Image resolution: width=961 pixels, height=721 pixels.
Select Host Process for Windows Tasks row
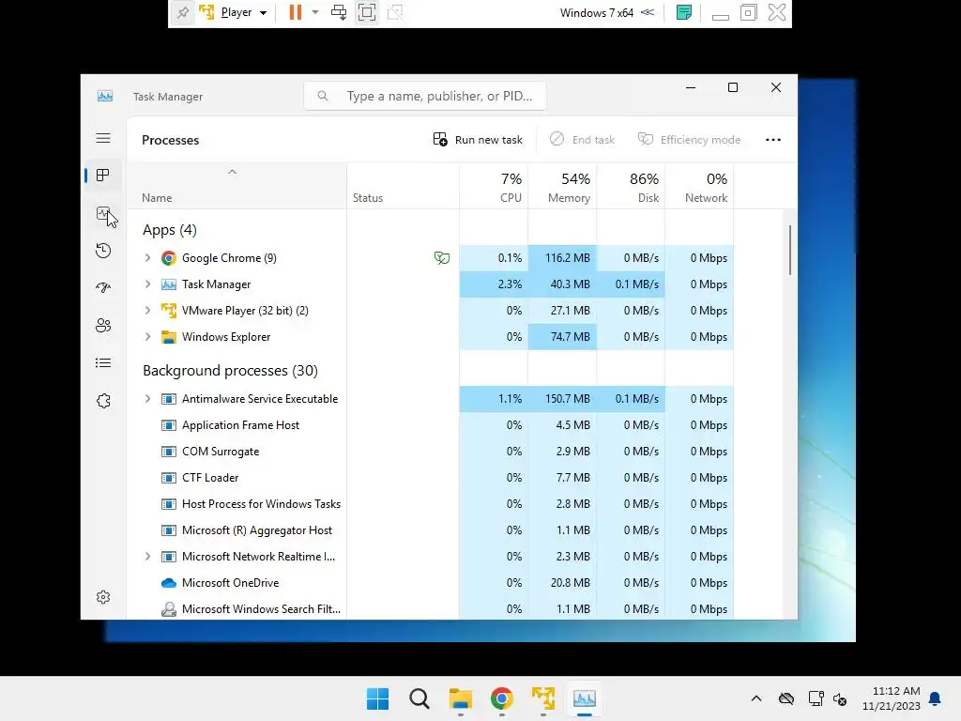[430, 504]
